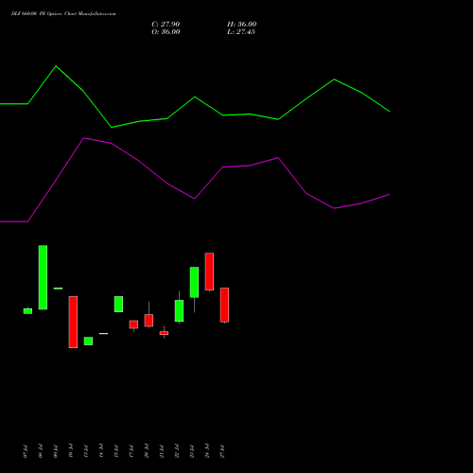Click the tall green candle for 08 Jul
The image size is (473, 473).
(43, 277)
